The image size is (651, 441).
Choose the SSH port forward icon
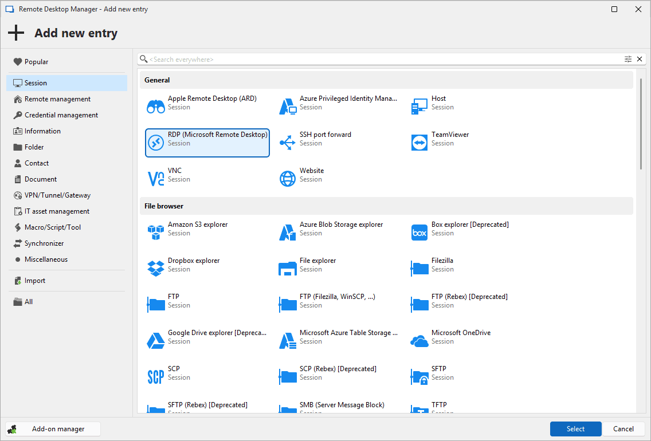point(288,143)
